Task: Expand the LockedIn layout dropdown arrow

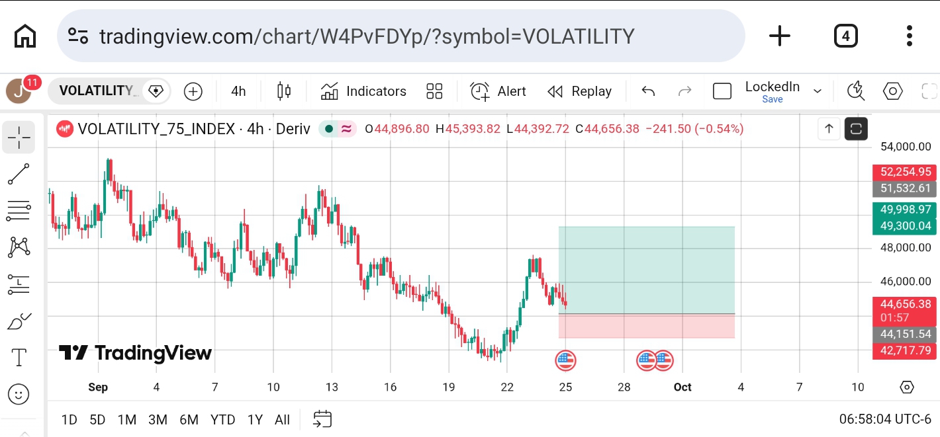Action: click(x=818, y=91)
